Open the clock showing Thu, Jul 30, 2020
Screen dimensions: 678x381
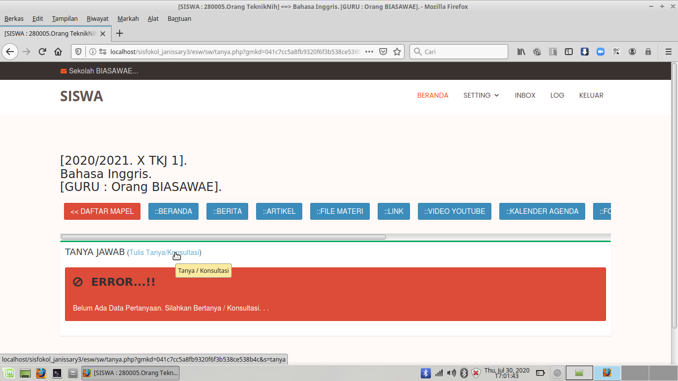(507, 373)
